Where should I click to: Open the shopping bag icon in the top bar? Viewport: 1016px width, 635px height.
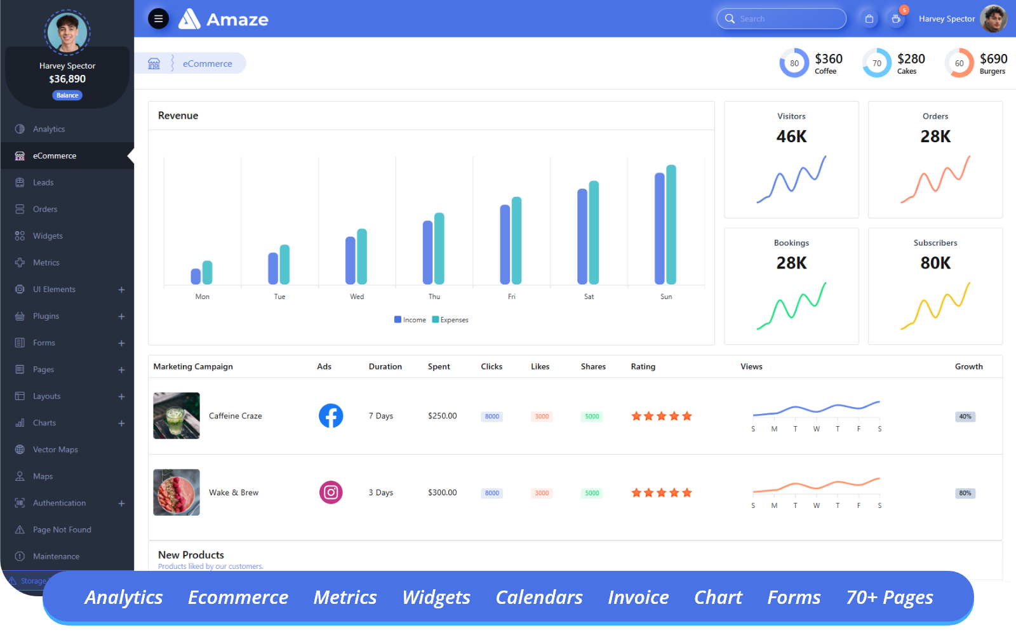point(868,18)
